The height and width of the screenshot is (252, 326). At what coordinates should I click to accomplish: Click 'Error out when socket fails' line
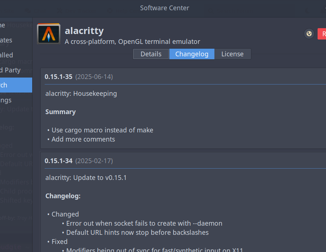pyautogui.click(x=144, y=223)
